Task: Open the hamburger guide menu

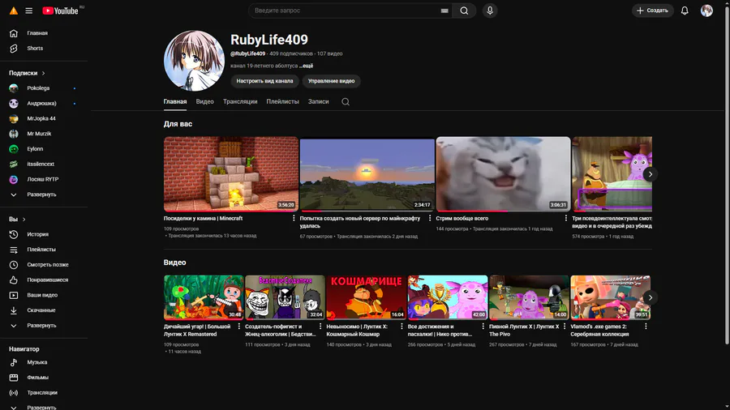Action: pyautogui.click(x=29, y=11)
